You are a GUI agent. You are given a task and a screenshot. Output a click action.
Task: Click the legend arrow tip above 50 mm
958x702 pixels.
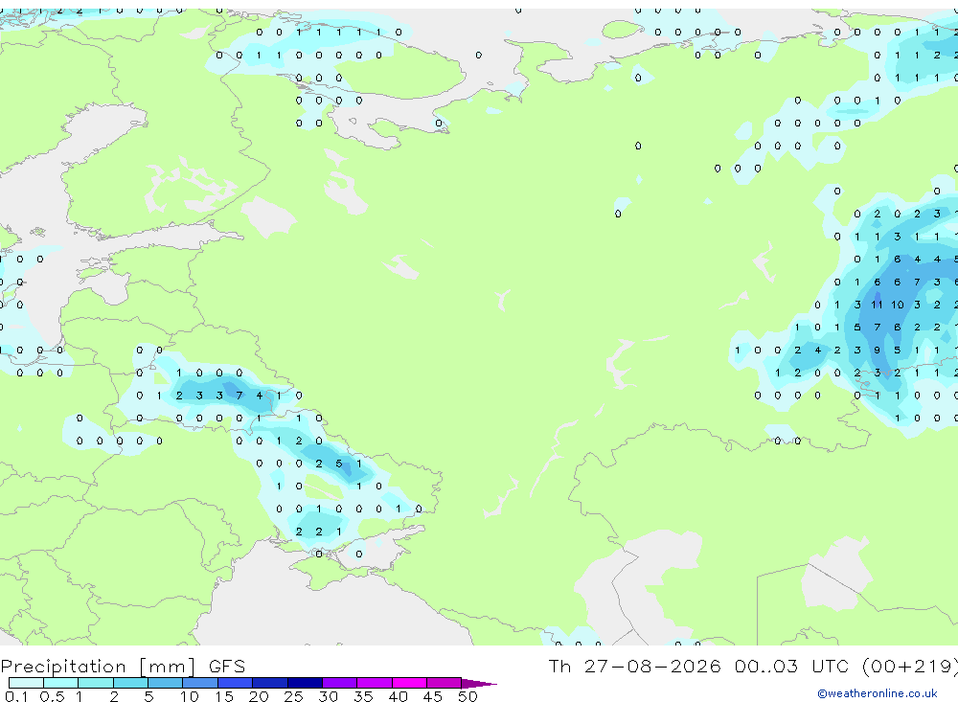point(479,683)
